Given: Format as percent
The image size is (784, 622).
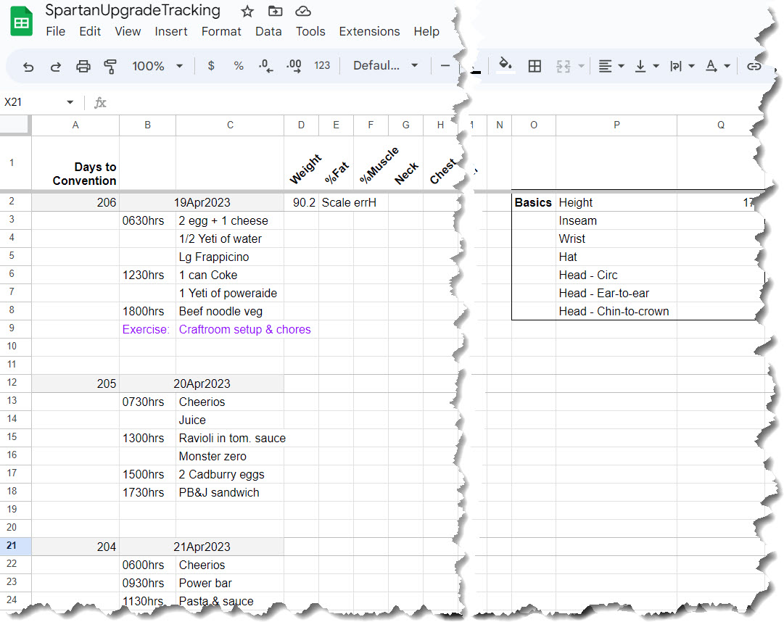Looking at the screenshot, I should coord(239,65).
